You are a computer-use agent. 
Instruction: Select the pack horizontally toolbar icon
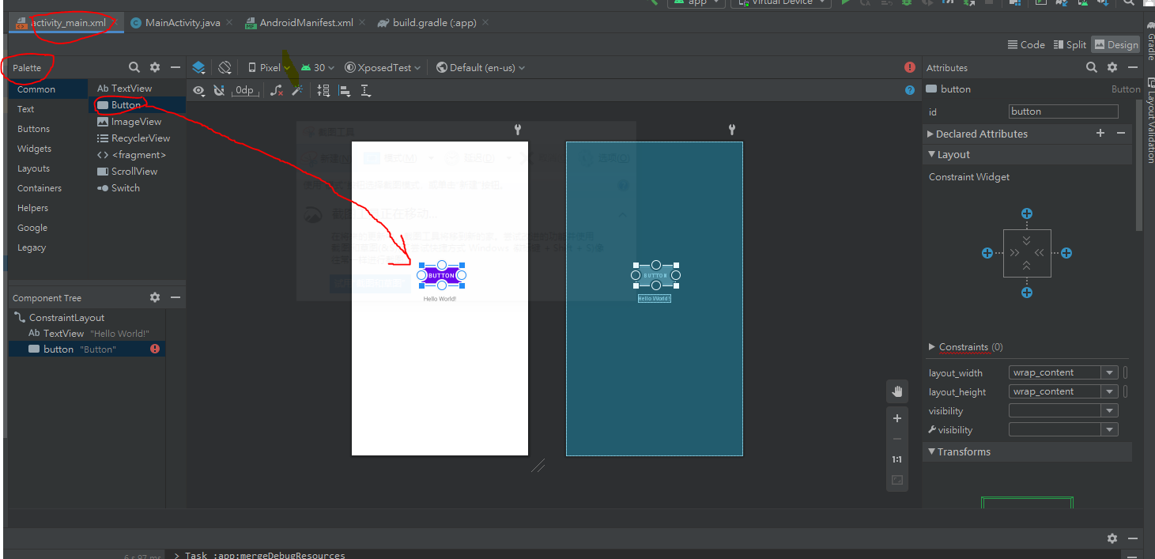tap(323, 90)
